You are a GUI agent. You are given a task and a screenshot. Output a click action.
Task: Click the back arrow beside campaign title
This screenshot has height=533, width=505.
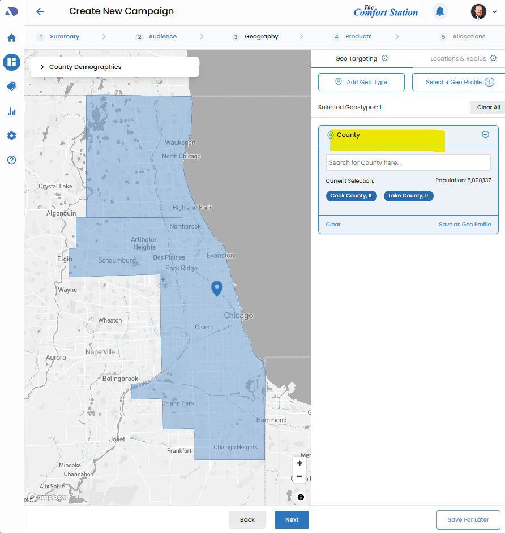click(40, 12)
